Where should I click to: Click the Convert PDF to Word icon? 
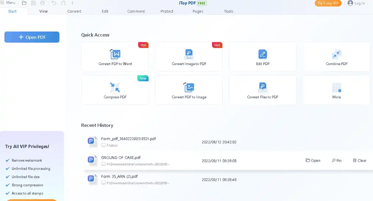click(115, 55)
